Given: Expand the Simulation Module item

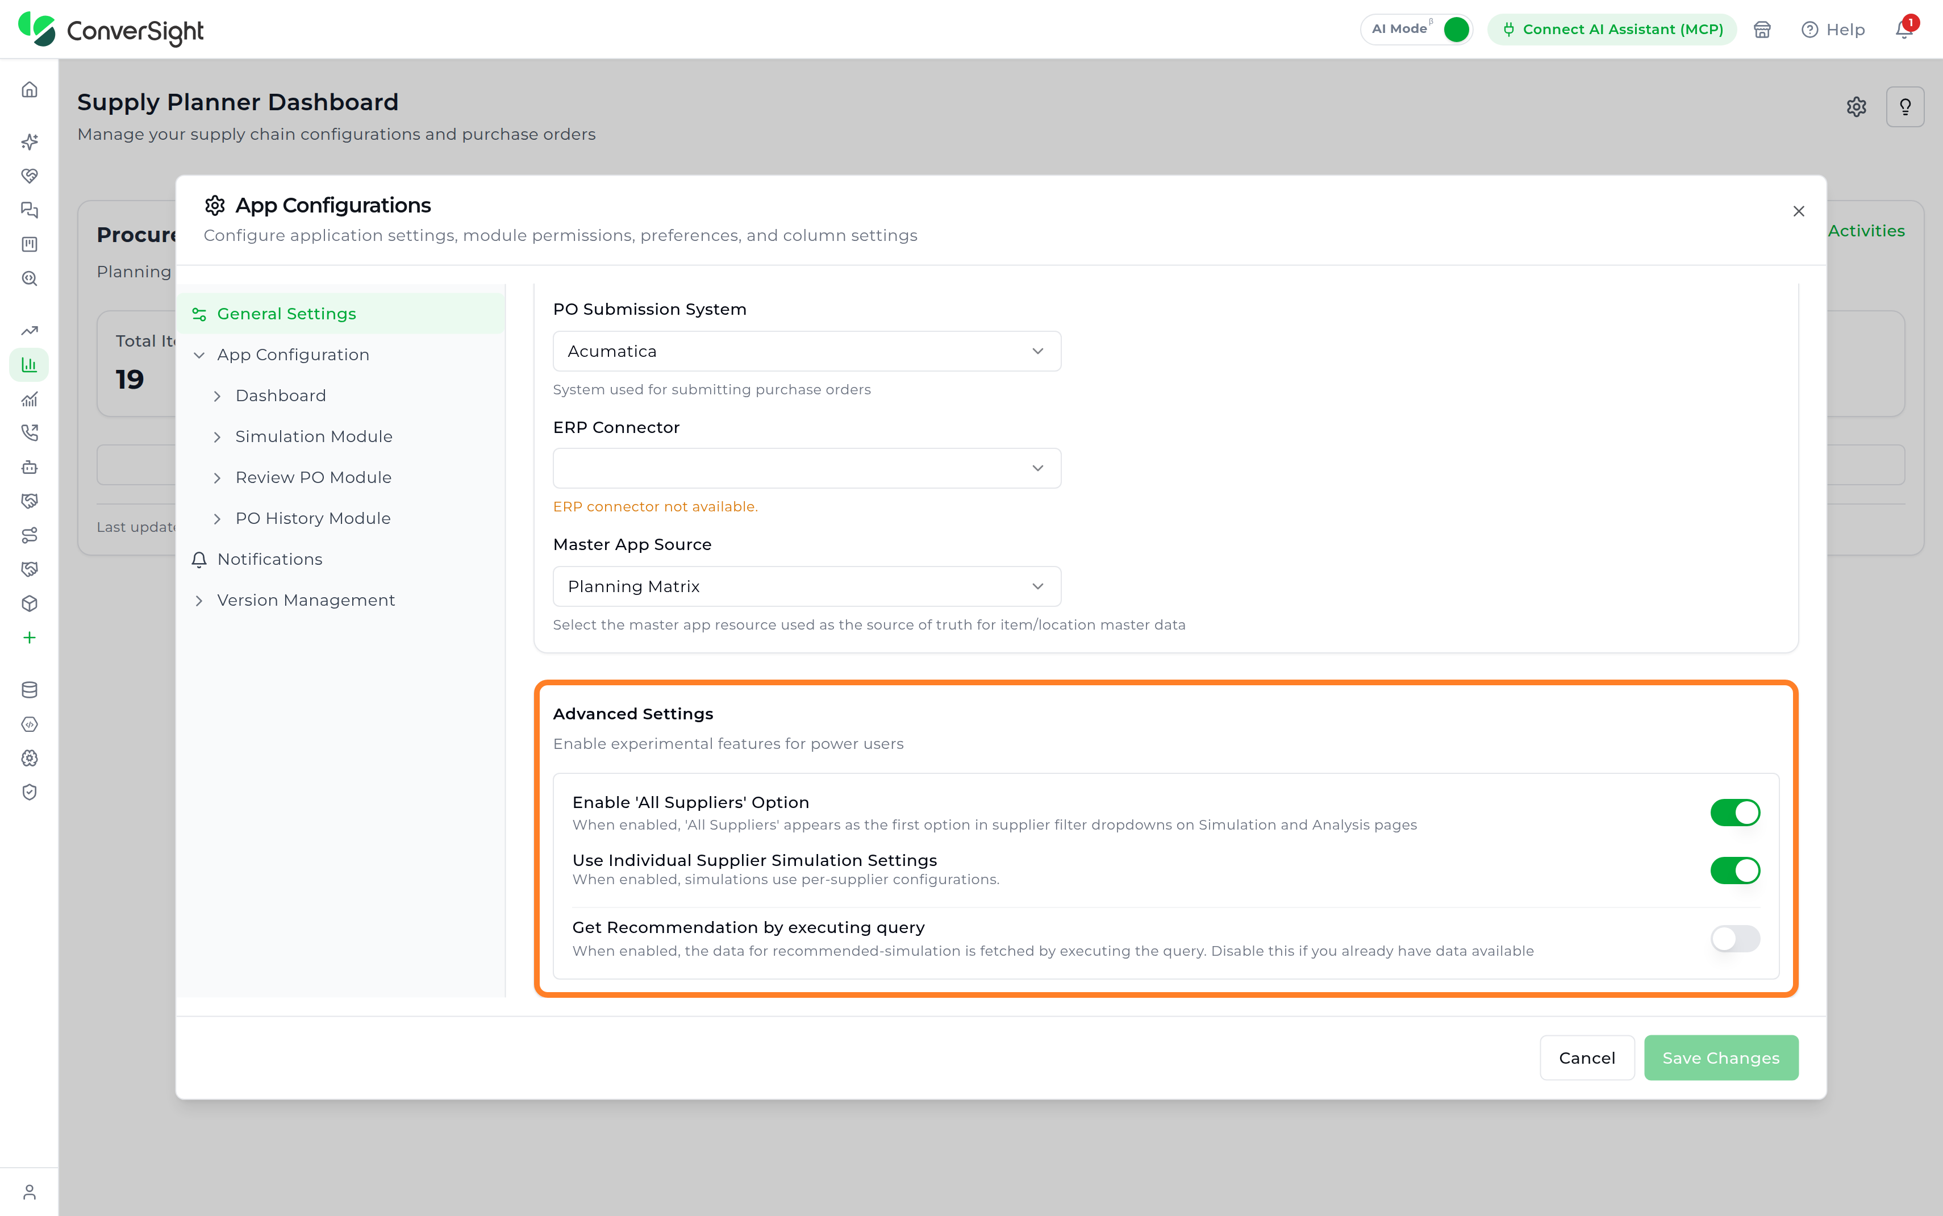Looking at the screenshot, I should point(217,437).
